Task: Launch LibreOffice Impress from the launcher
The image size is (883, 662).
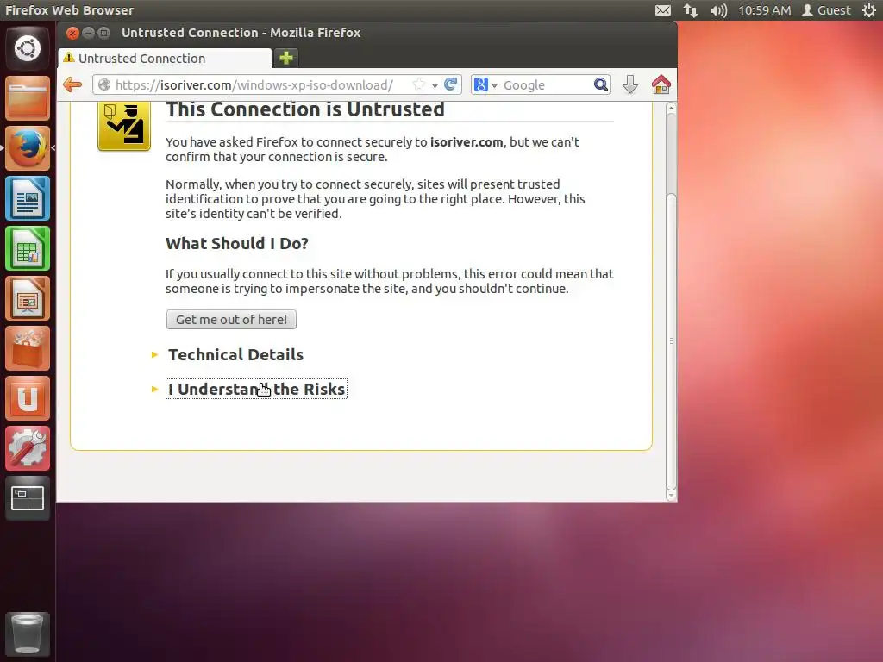Action: [x=28, y=298]
